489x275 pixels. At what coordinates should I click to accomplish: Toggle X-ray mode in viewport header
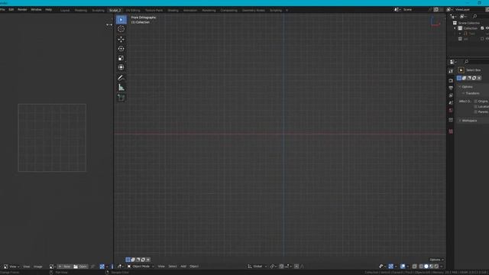(x=414, y=267)
